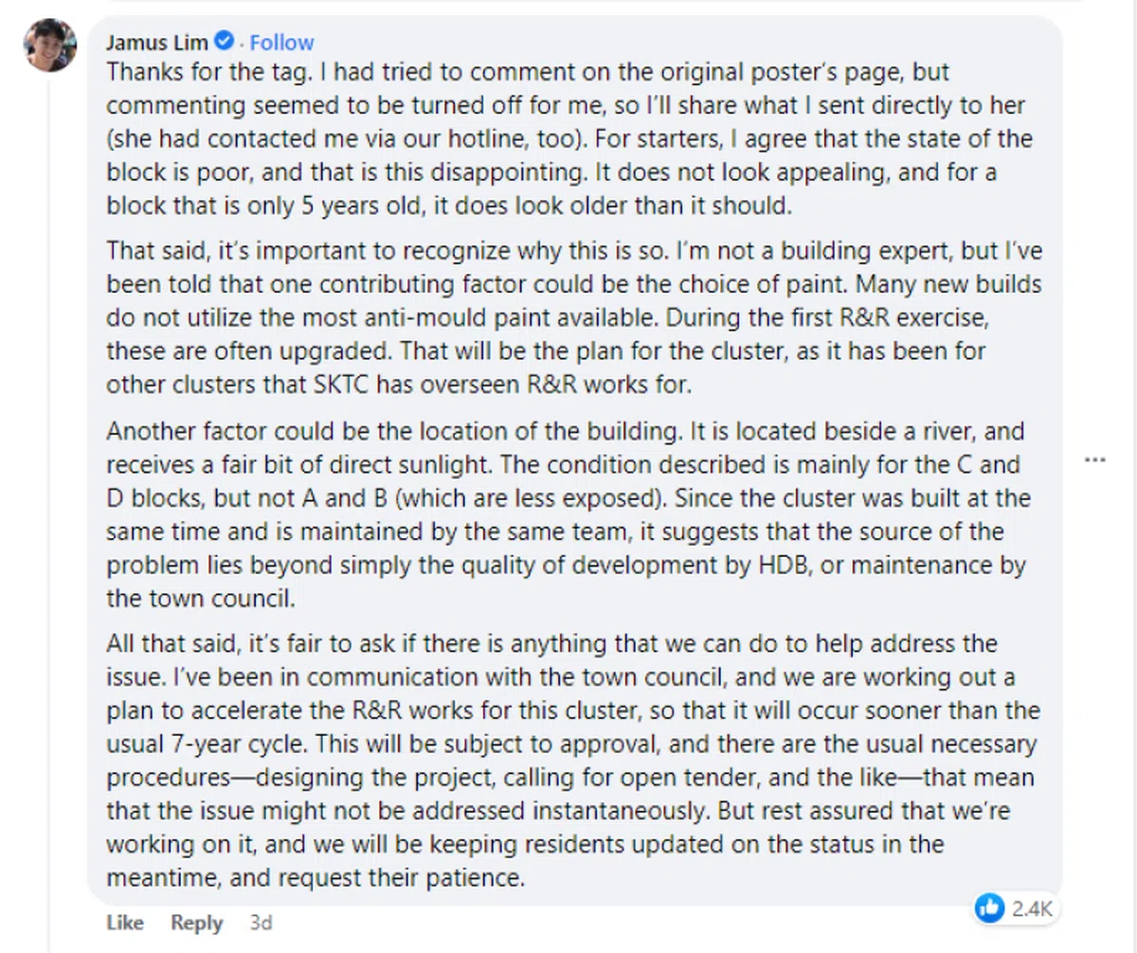Reply to Jamus Lim's comment

[196, 923]
